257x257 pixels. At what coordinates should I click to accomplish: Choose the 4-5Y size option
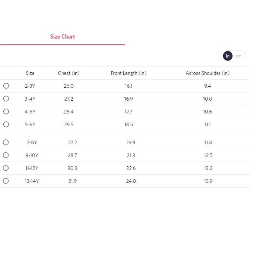pyautogui.click(x=6, y=112)
